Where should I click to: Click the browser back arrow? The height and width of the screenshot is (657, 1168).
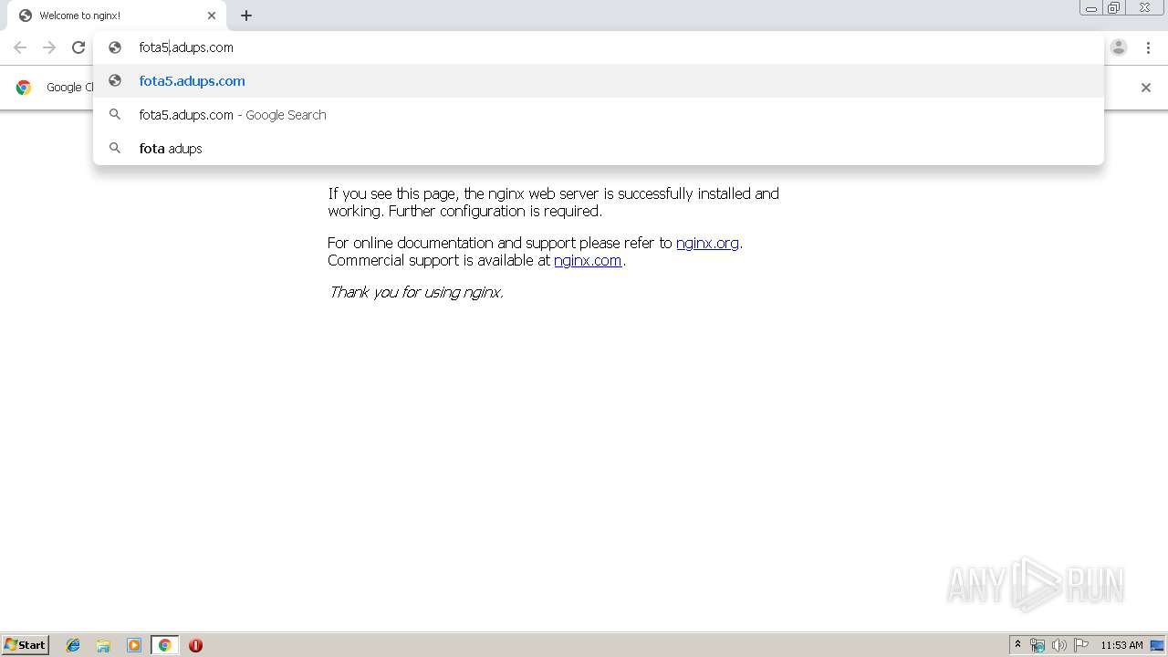pos(20,47)
